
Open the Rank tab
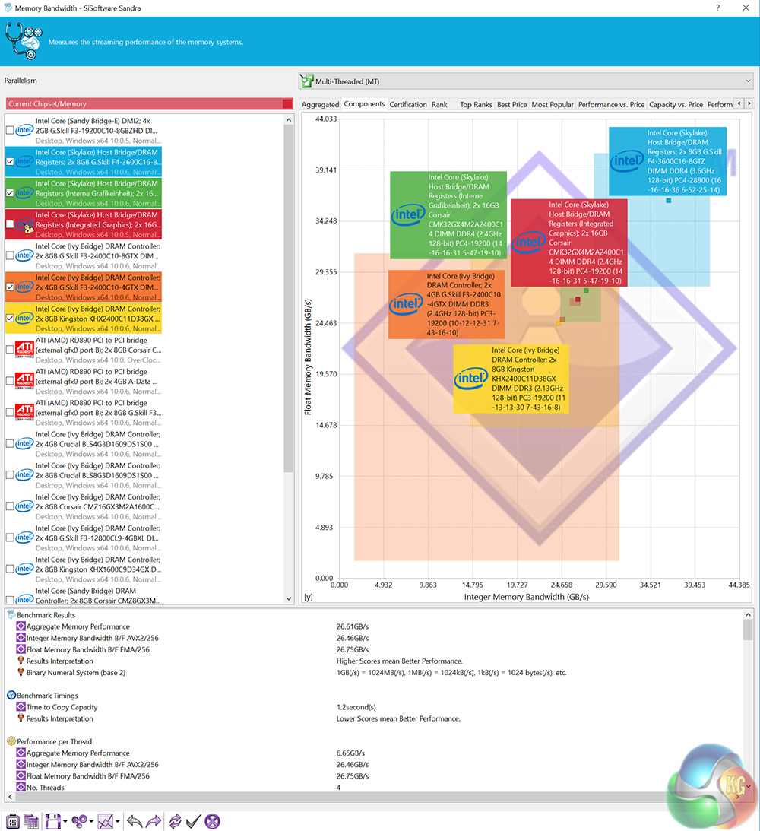(x=439, y=104)
